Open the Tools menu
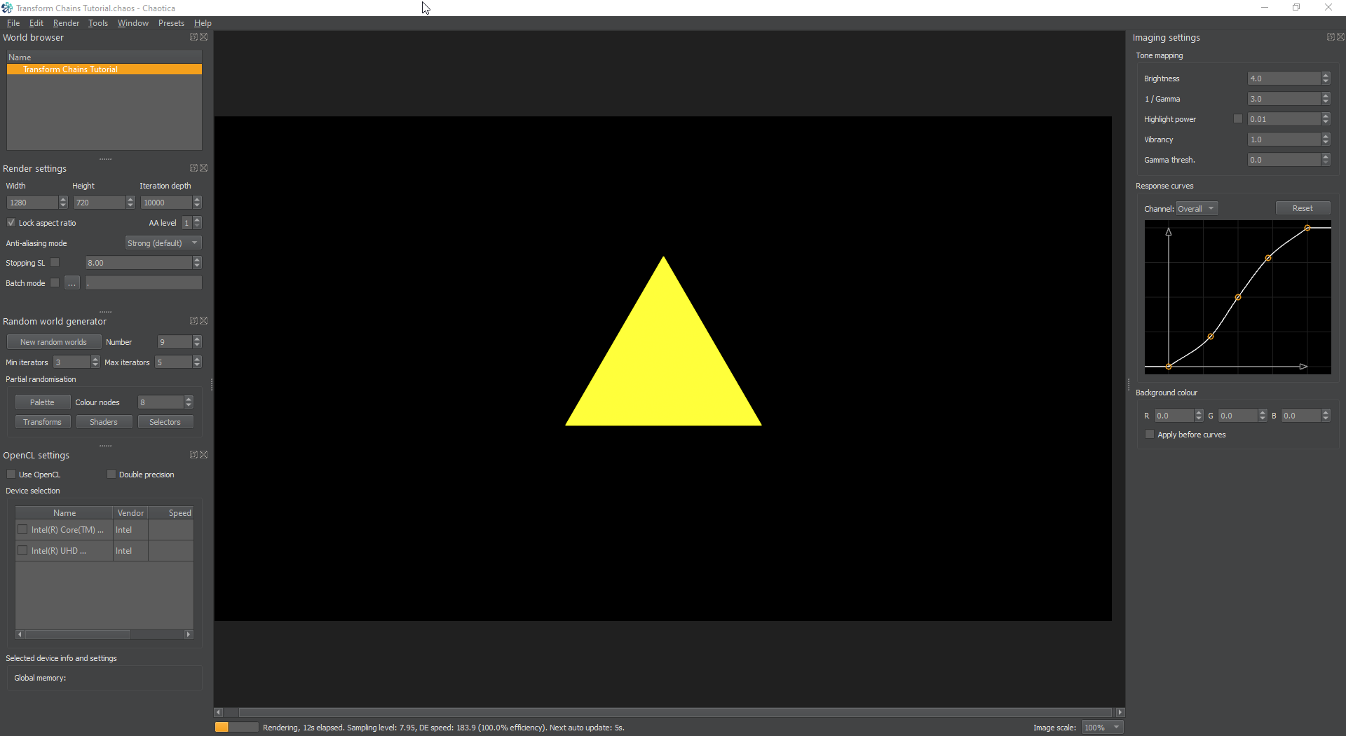The height and width of the screenshot is (736, 1346). 98,23
